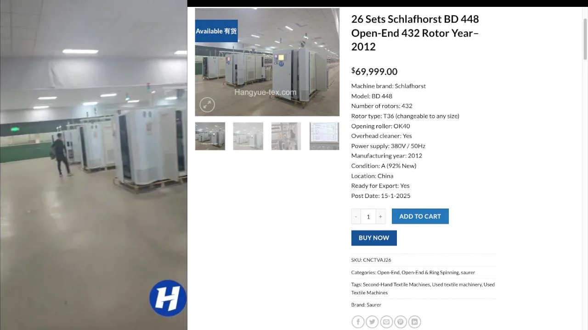588x330 pixels.
Task: Open the Open-End & Ring Spinning category
Action: pos(430,272)
